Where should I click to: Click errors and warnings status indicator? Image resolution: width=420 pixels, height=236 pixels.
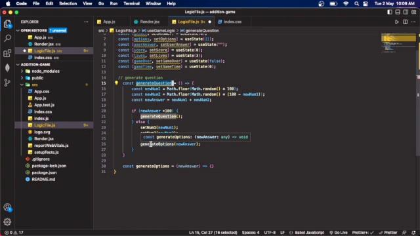[x=14, y=233]
